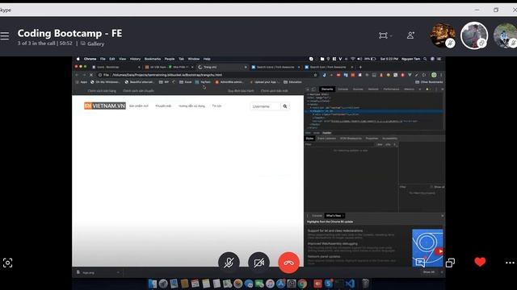The height and width of the screenshot is (290, 517).
Task: Open What's New video thumbnail
Action: point(427,247)
